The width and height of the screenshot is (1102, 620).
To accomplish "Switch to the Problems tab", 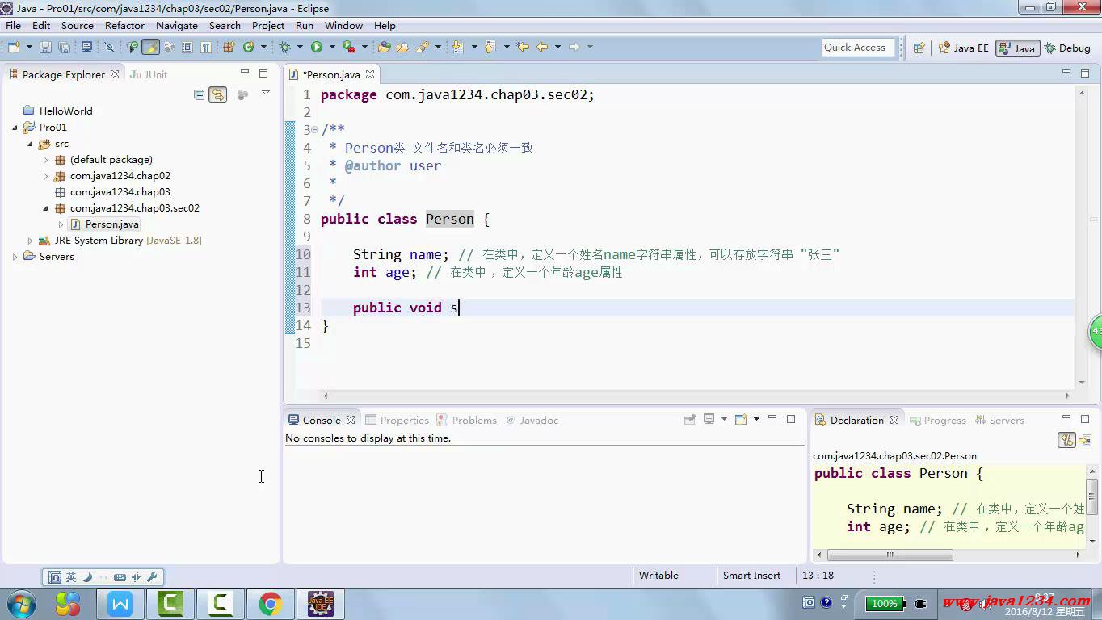I will click(467, 420).
